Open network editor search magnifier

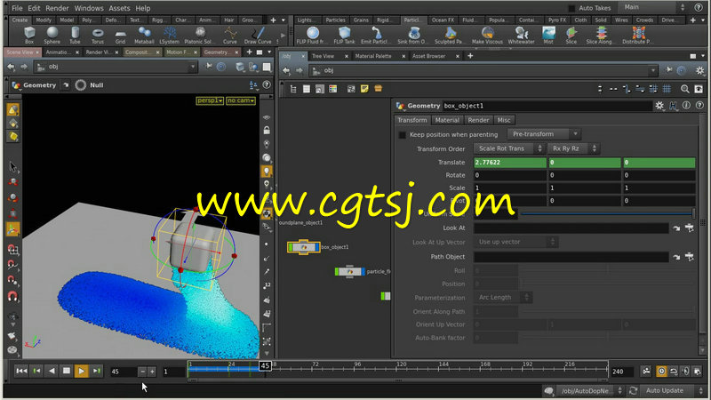[x=684, y=89]
